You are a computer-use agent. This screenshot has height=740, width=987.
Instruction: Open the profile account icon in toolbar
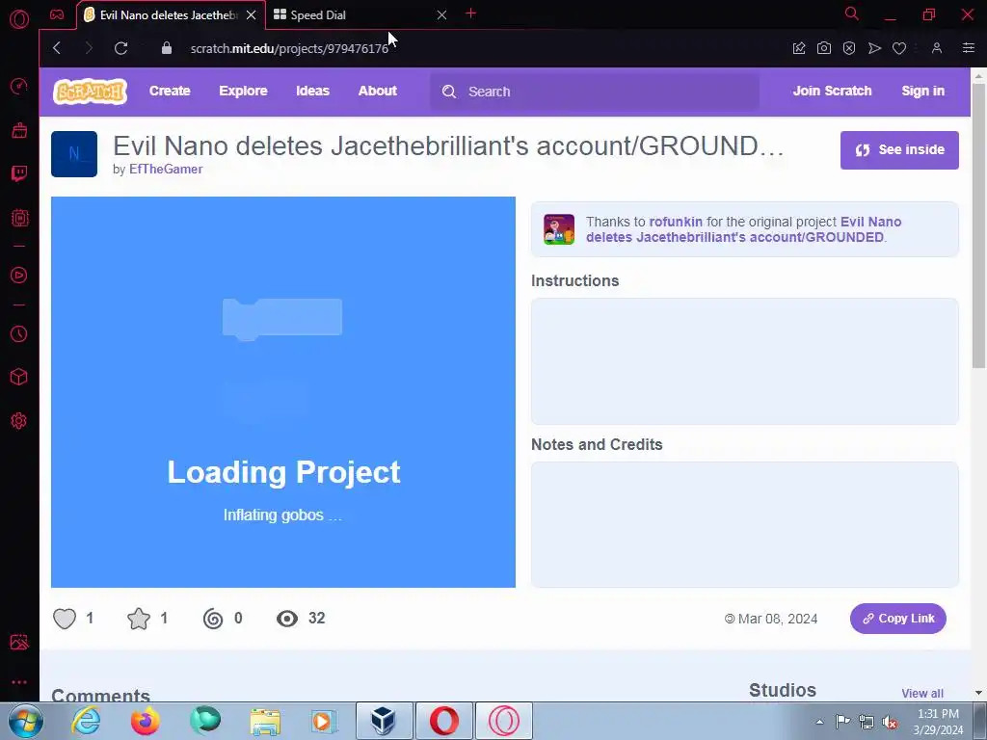click(x=937, y=48)
